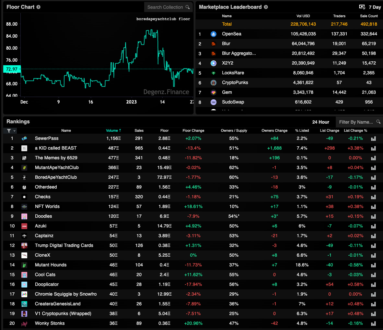The width and height of the screenshot is (383, 330).
Task: Open the chart icon for Wonky Stonks row
Action: [373, 324]
